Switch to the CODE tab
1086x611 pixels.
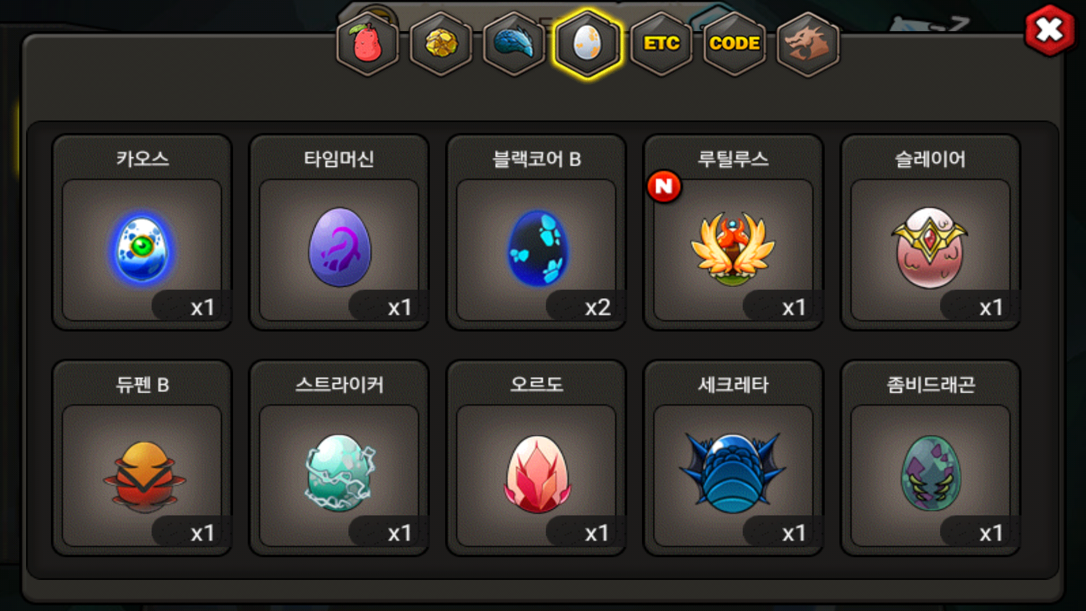click(734, 44)
